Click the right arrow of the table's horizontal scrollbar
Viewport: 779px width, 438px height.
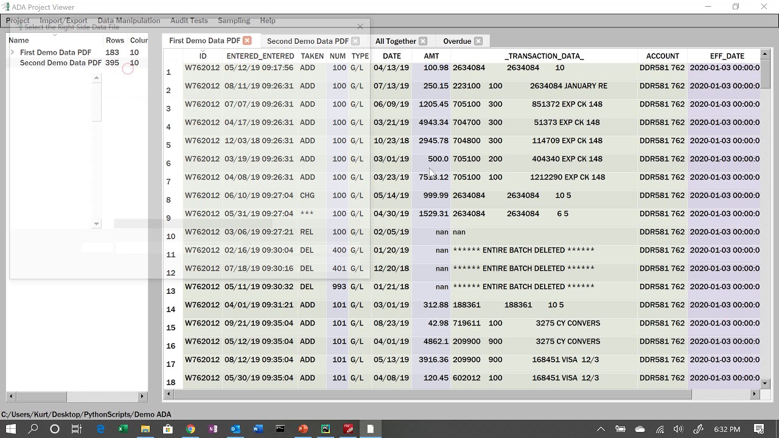pos(755,394)
